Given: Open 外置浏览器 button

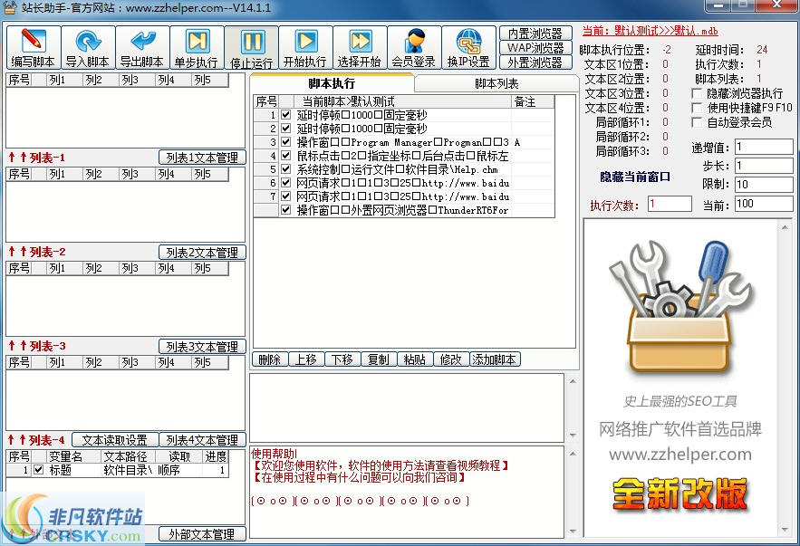Looking at the screenshot, I should (x=535, y=62).
